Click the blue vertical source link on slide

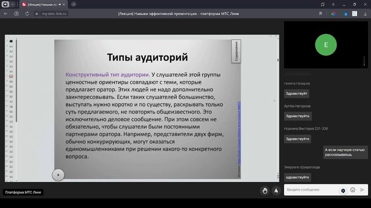coord(239,132)
